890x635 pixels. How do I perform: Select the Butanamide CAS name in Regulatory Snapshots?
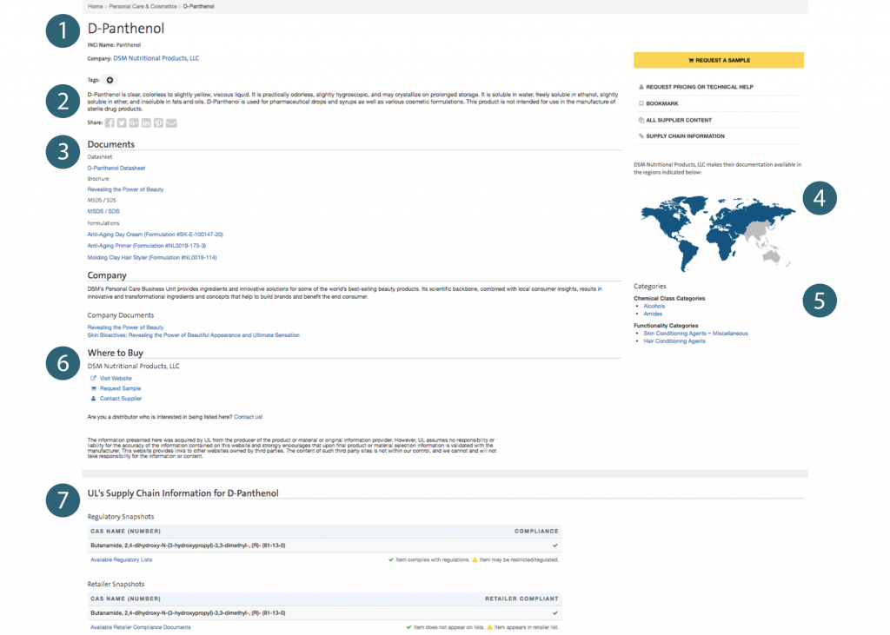pos(188,546)
